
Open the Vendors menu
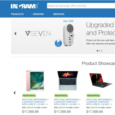pyautogui.click(x=38, y=14)
